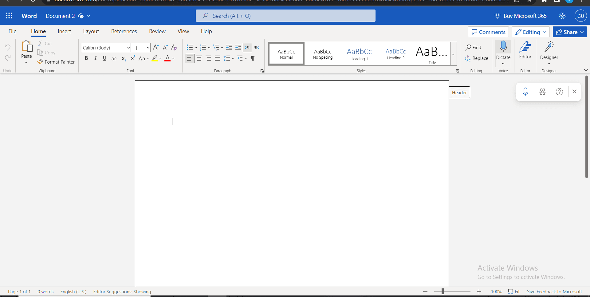The height and width of the screenshot is (297, 590).
Task: Click the Share button
Action: coord(569,32)
